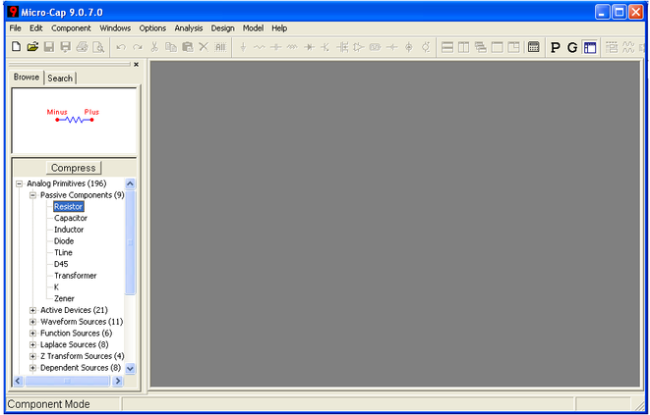Switch to the Search tab
This screenshot has height=415, width=650.
60,78
